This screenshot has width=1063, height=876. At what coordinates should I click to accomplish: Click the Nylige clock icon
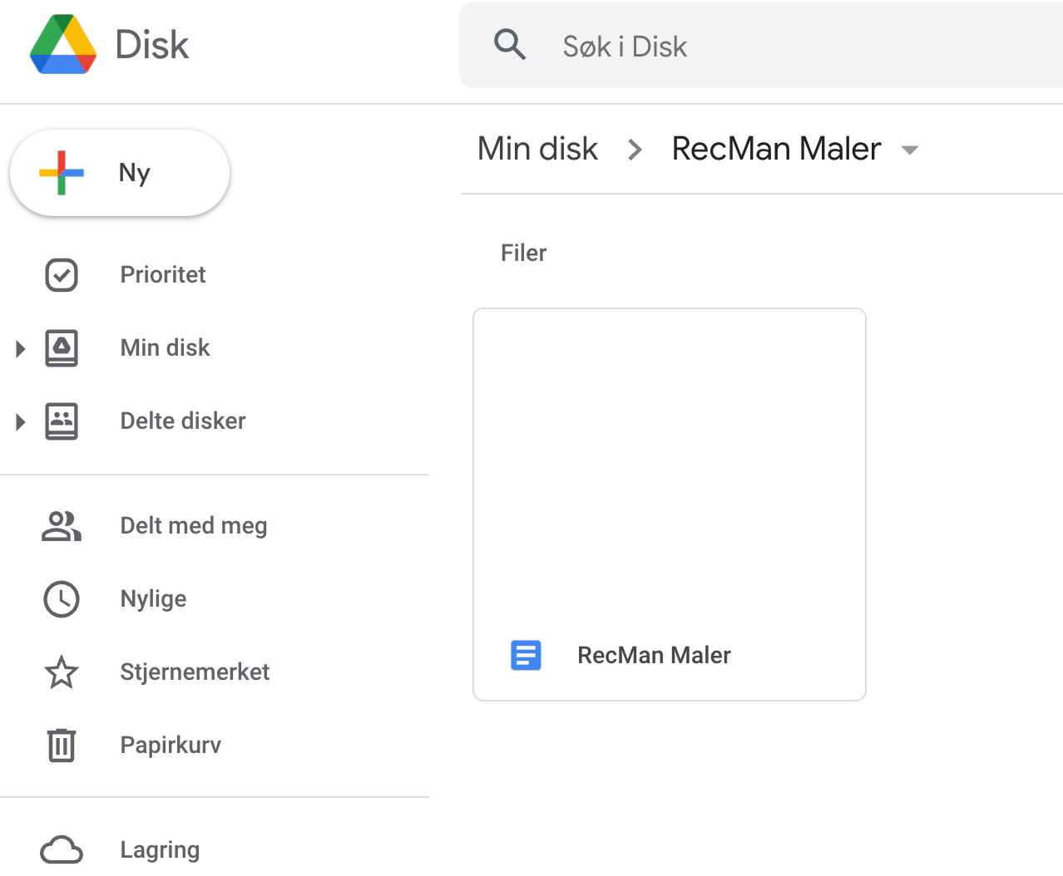tap(62, 599)
